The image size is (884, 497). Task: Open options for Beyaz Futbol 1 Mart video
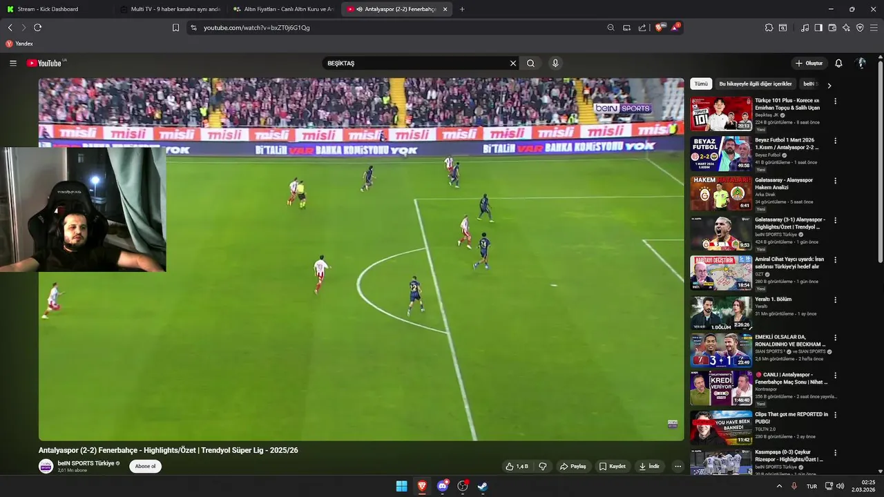click(x=835, y=140)
